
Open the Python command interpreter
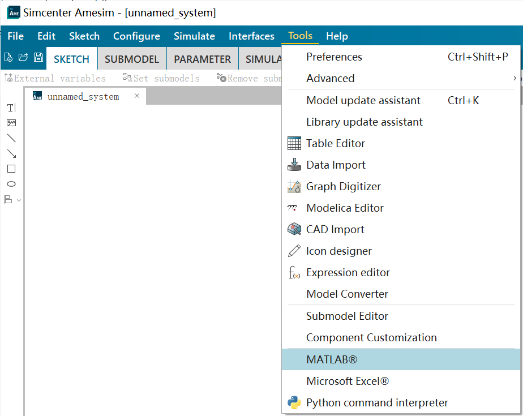click(377, 403)
